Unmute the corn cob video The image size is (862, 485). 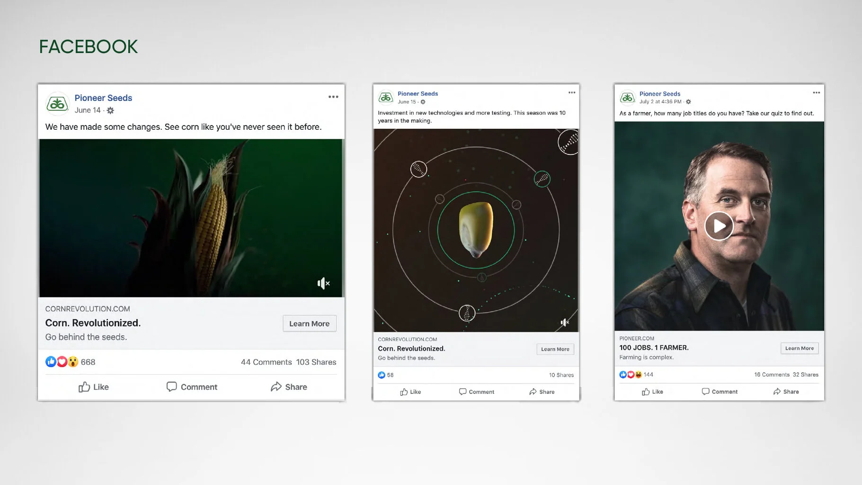tap(323, 283)
